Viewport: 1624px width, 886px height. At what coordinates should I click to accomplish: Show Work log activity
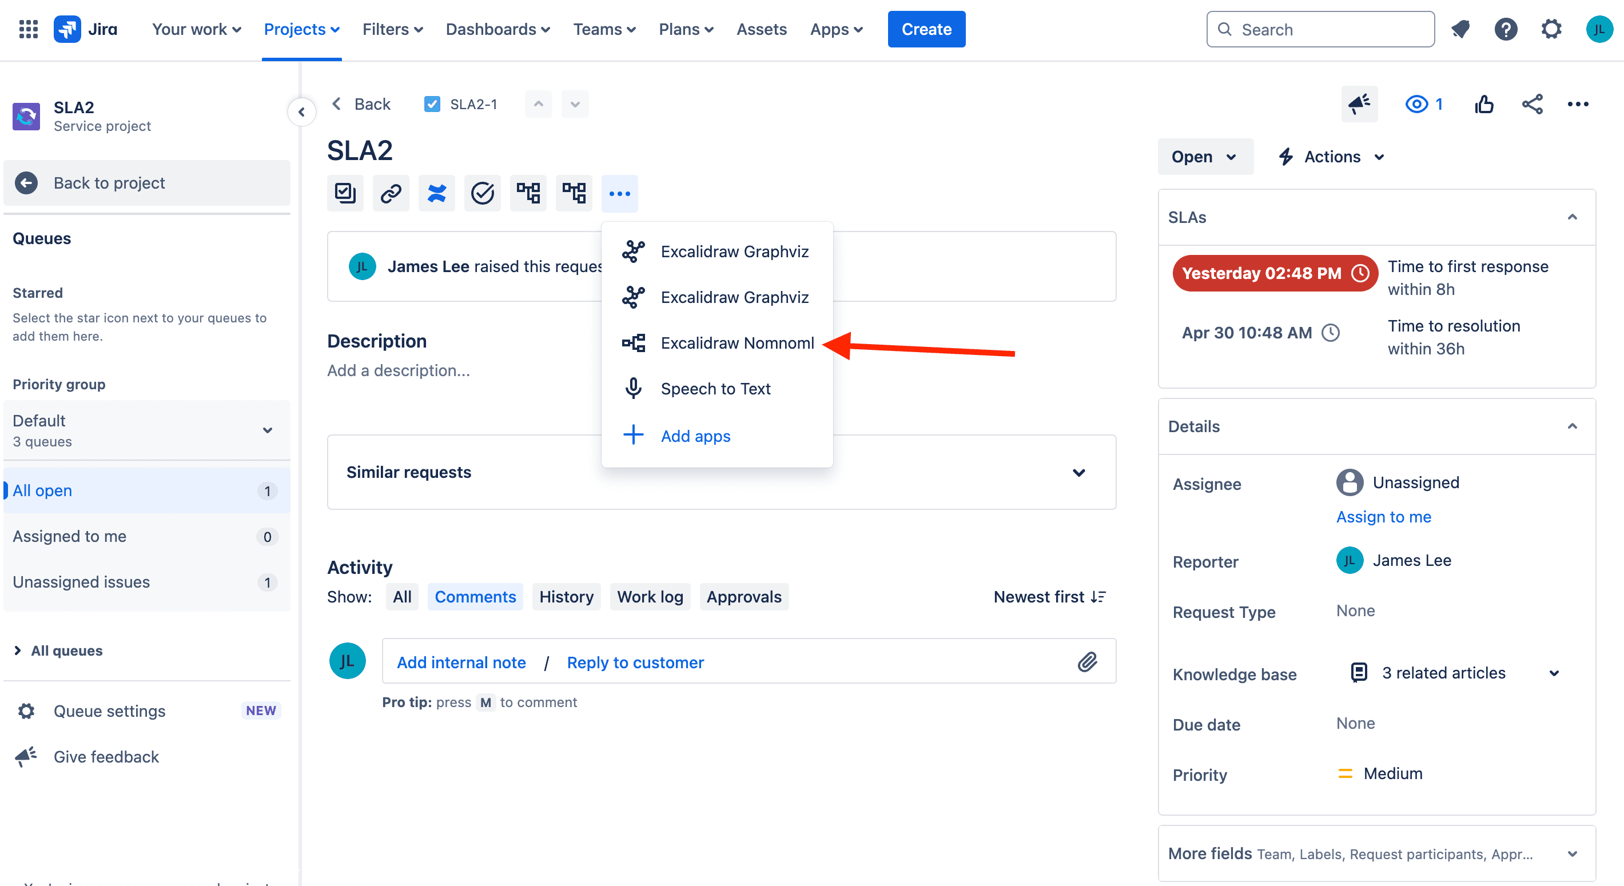(x=650, y=597)
